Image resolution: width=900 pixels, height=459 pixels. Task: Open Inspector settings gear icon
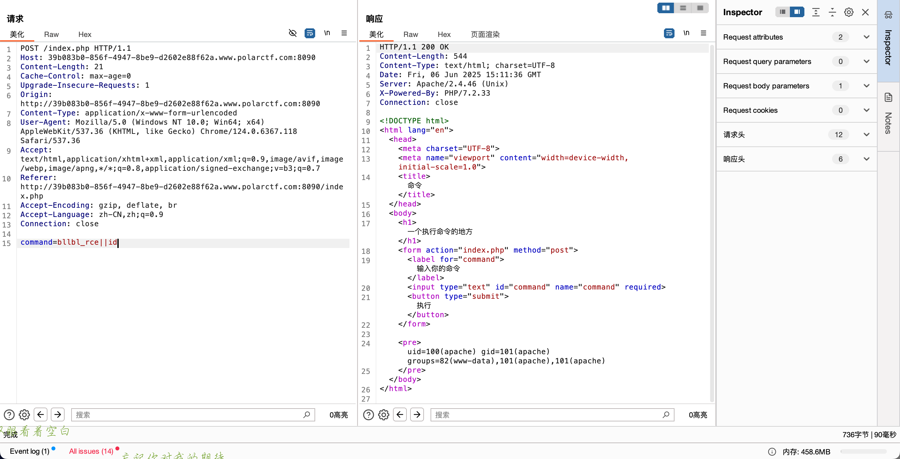pyautogui.click(x=849, y=12)
